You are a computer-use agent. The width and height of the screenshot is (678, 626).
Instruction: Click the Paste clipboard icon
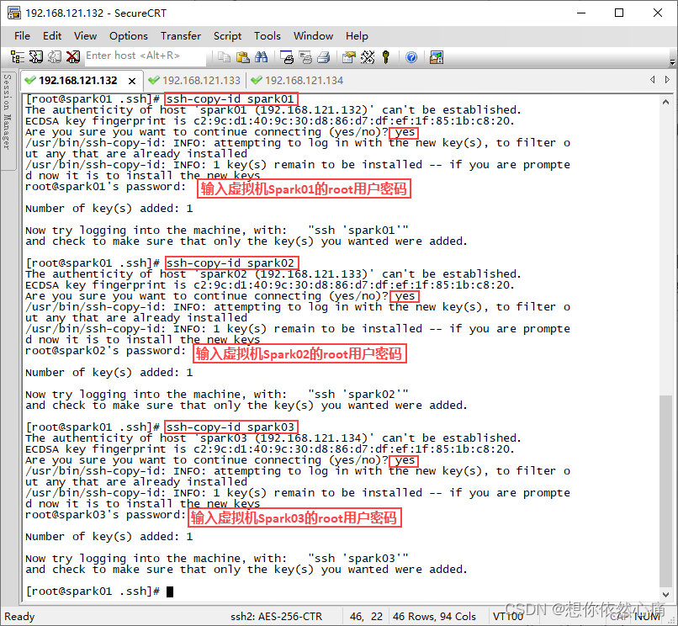[x=242, y=57]
